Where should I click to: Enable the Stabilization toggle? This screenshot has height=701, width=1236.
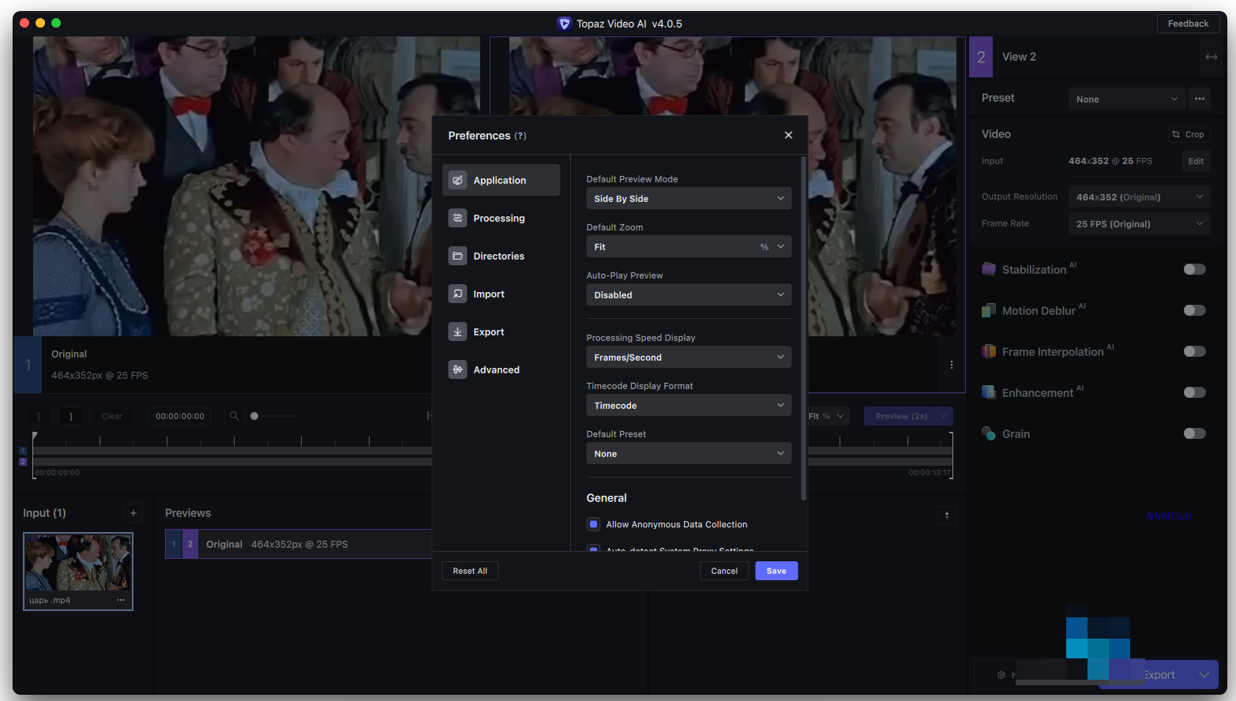1194,269
